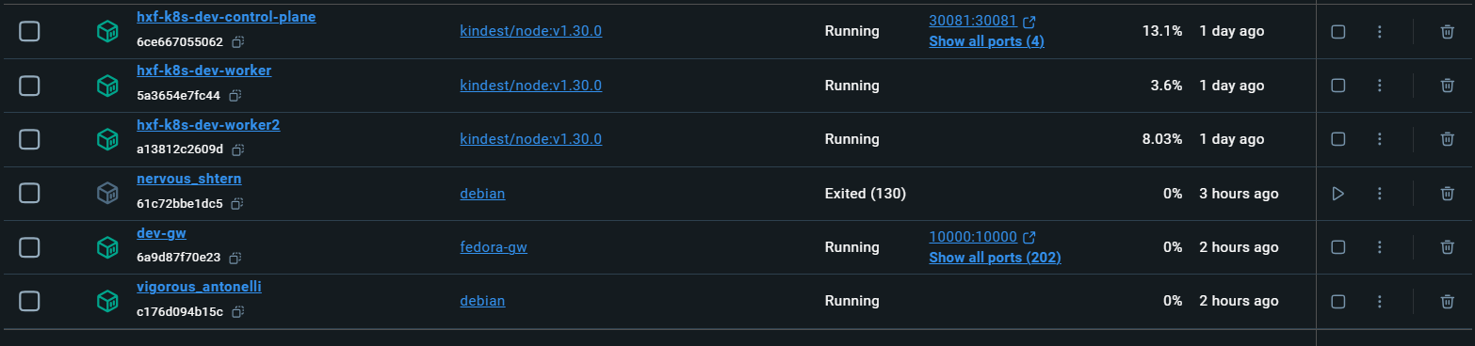Open more actions menu for dev-gw
Screen dimensions: 1475x346
point(1379,247)
